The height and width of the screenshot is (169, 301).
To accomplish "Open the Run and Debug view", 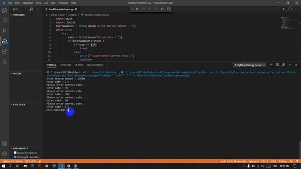I will click(4, 41).
